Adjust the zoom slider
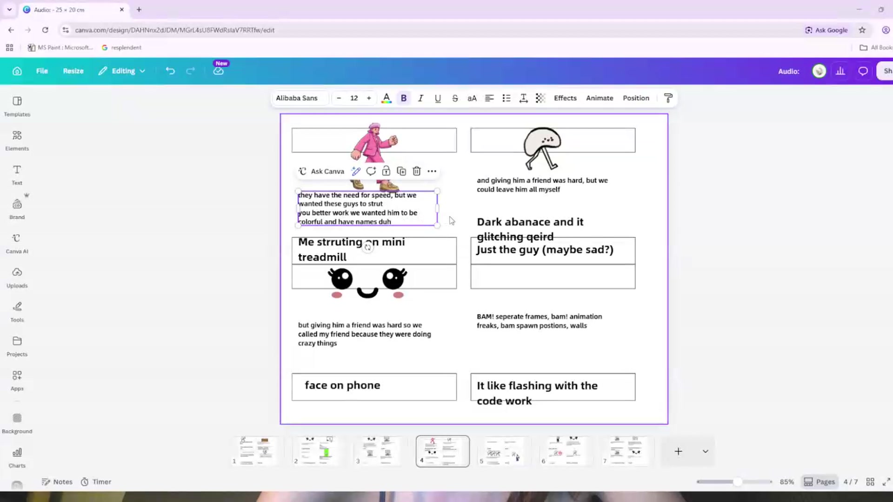 (738, 482)
